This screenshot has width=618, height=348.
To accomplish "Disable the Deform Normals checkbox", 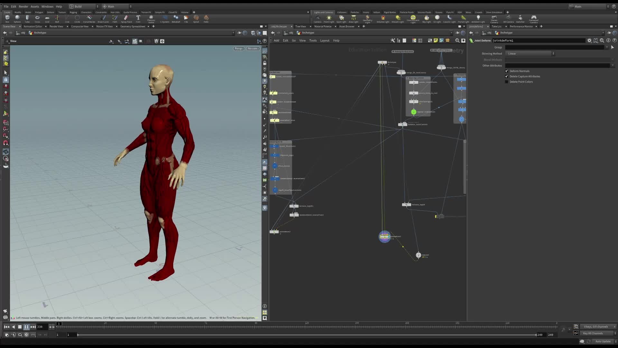I will [x=507, y=71].
